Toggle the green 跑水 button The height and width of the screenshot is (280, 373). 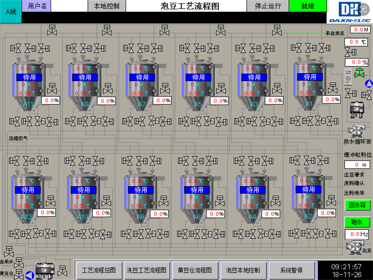point(357,222)
